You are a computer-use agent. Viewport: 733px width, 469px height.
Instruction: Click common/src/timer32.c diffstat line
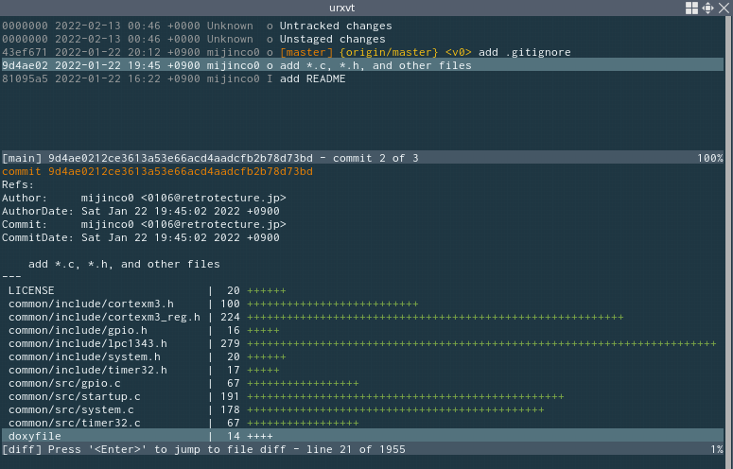click(x=74, y=424)
